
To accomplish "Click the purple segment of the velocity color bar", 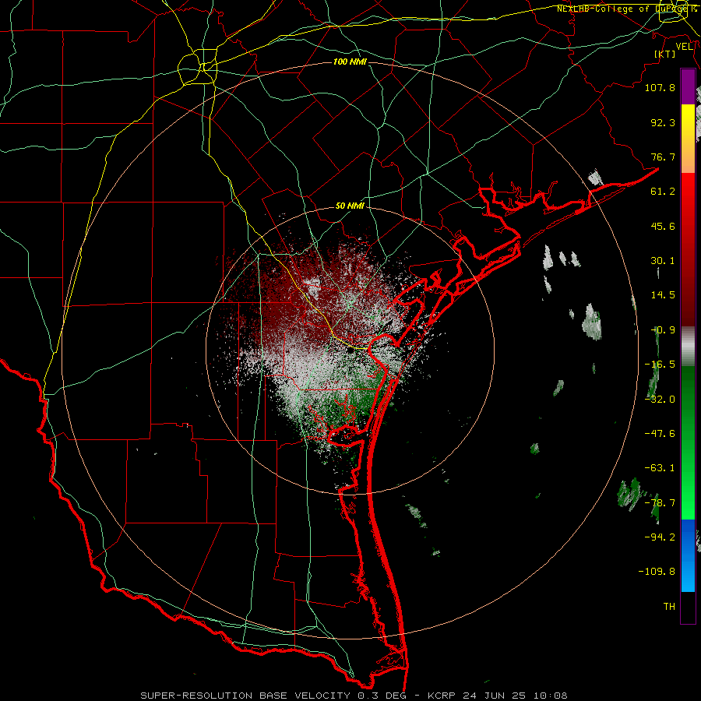I will pyautogui.click(x=688, y=86).
